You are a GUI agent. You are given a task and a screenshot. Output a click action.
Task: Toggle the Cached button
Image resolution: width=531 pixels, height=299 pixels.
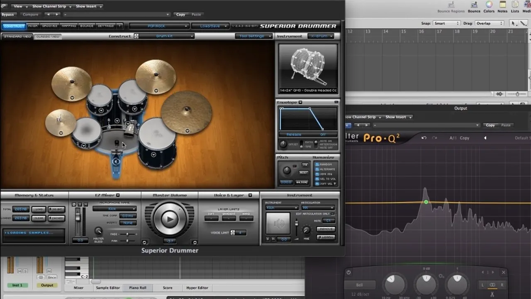pos(56,218)
